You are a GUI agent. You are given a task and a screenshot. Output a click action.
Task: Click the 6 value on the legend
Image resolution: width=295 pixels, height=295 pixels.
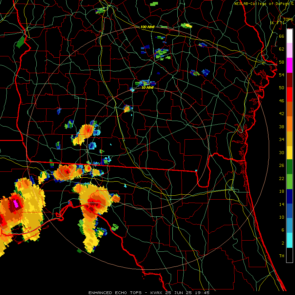pos(283,230)
